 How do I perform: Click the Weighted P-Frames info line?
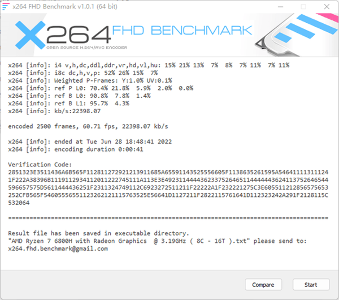tap(90, 80)
